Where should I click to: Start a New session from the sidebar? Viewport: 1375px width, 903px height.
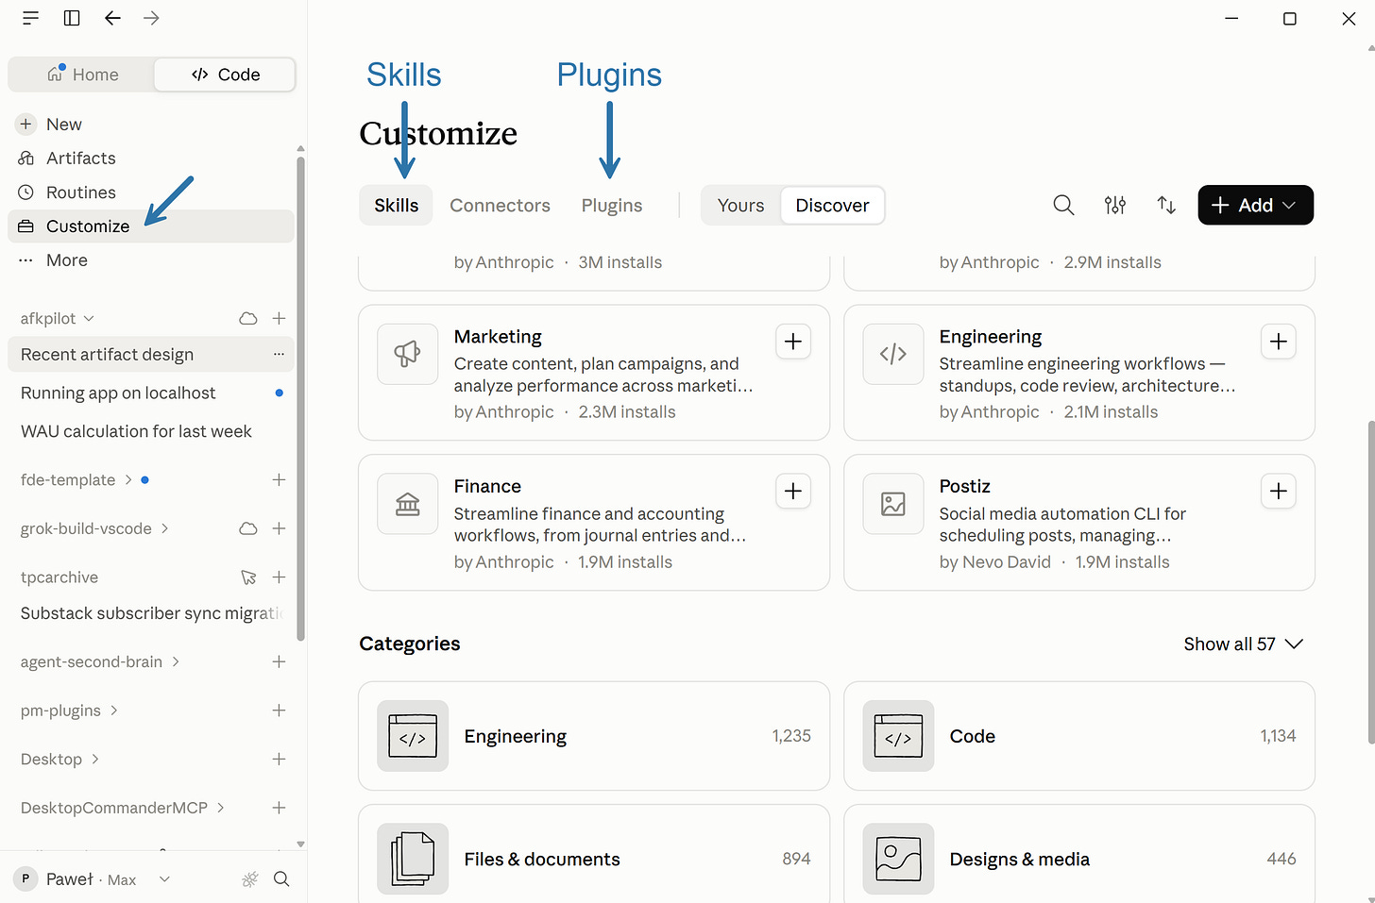point(151,125)
